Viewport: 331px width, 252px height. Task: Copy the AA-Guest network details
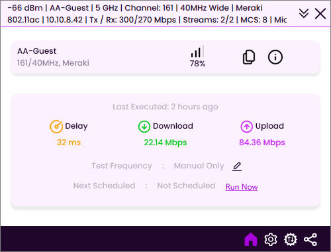click(249, 57)
